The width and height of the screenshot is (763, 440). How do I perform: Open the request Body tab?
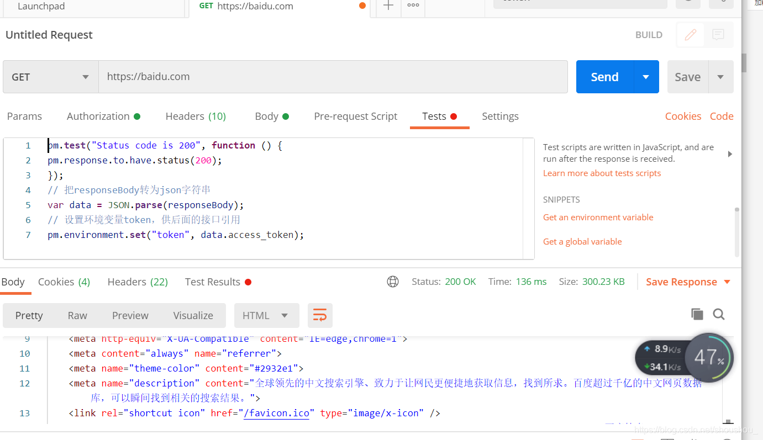272,116
